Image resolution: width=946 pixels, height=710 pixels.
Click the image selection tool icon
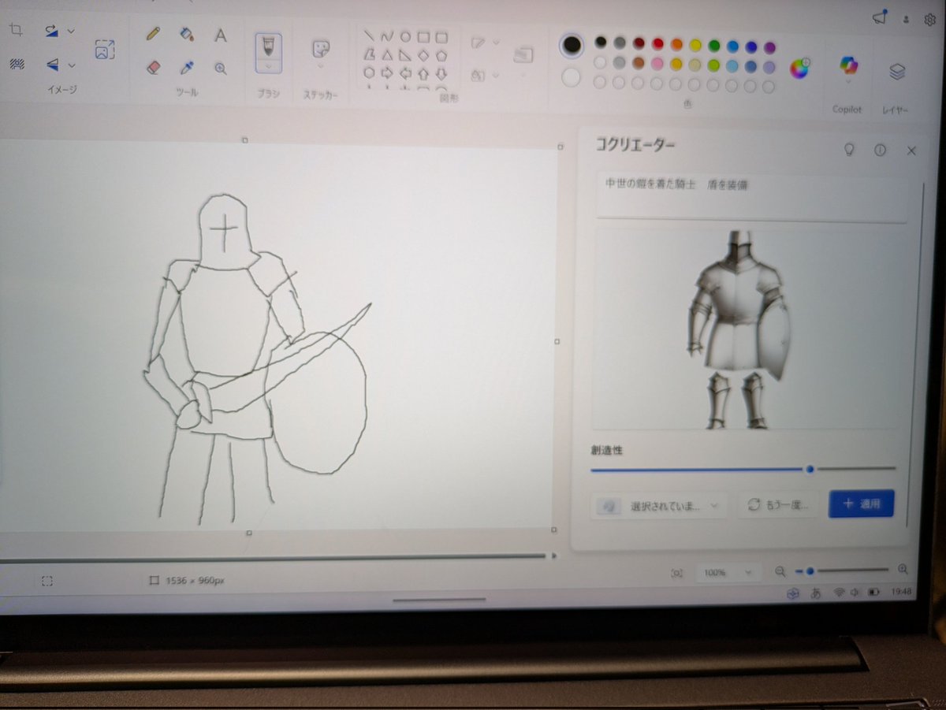click(x=104, y=50)
